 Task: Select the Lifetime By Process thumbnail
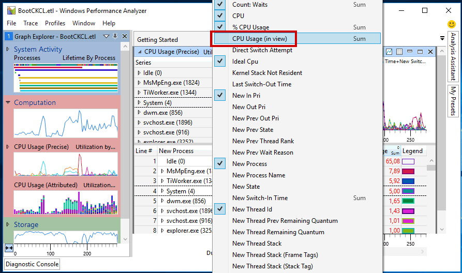(66, 78)
